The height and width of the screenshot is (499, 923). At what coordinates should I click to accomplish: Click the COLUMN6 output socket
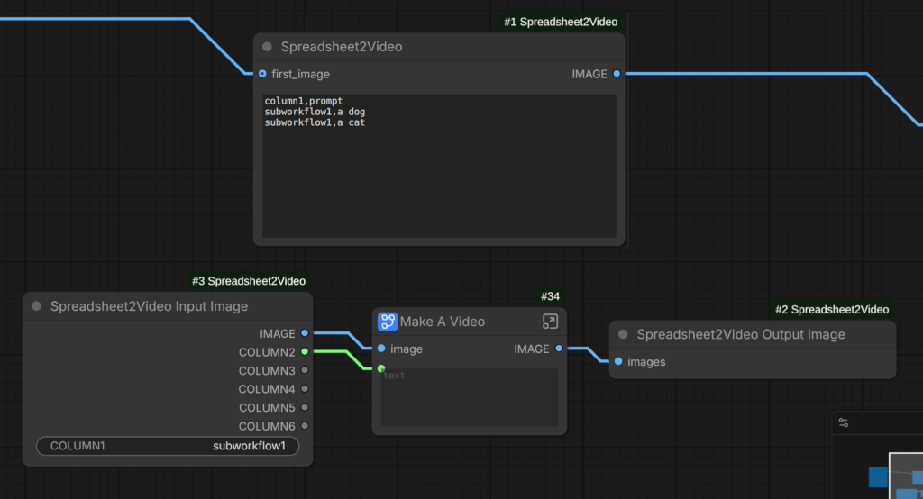point(305,426)
